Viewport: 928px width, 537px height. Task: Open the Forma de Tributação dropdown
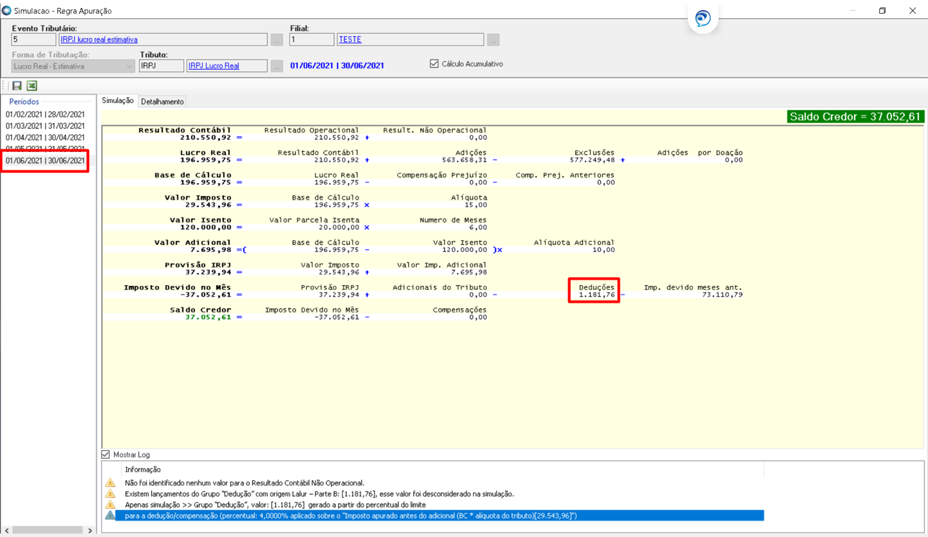[x=73, y=66]
